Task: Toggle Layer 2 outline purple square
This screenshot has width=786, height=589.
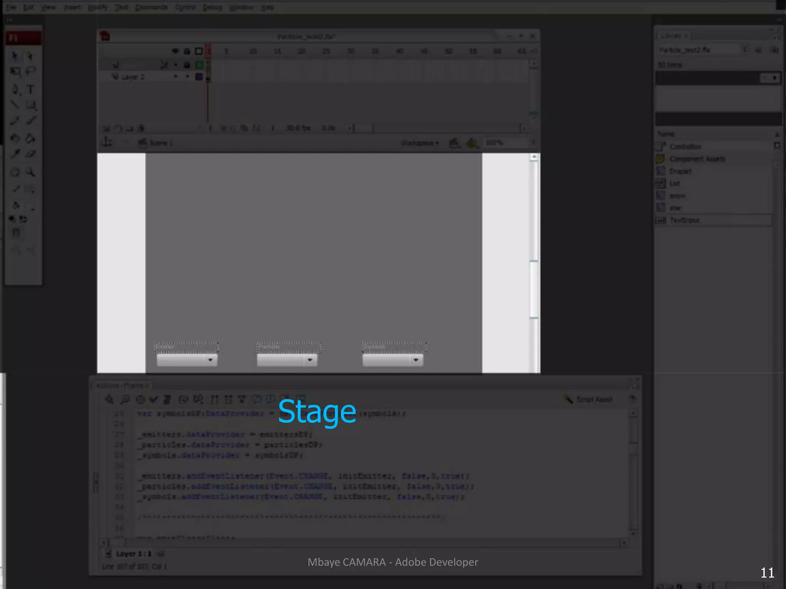Action: point(199,77)
